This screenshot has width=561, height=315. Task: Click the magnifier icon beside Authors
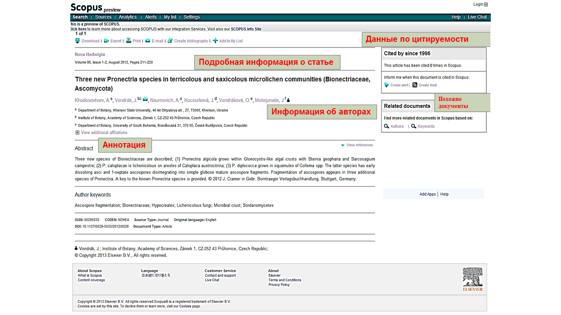386,126
